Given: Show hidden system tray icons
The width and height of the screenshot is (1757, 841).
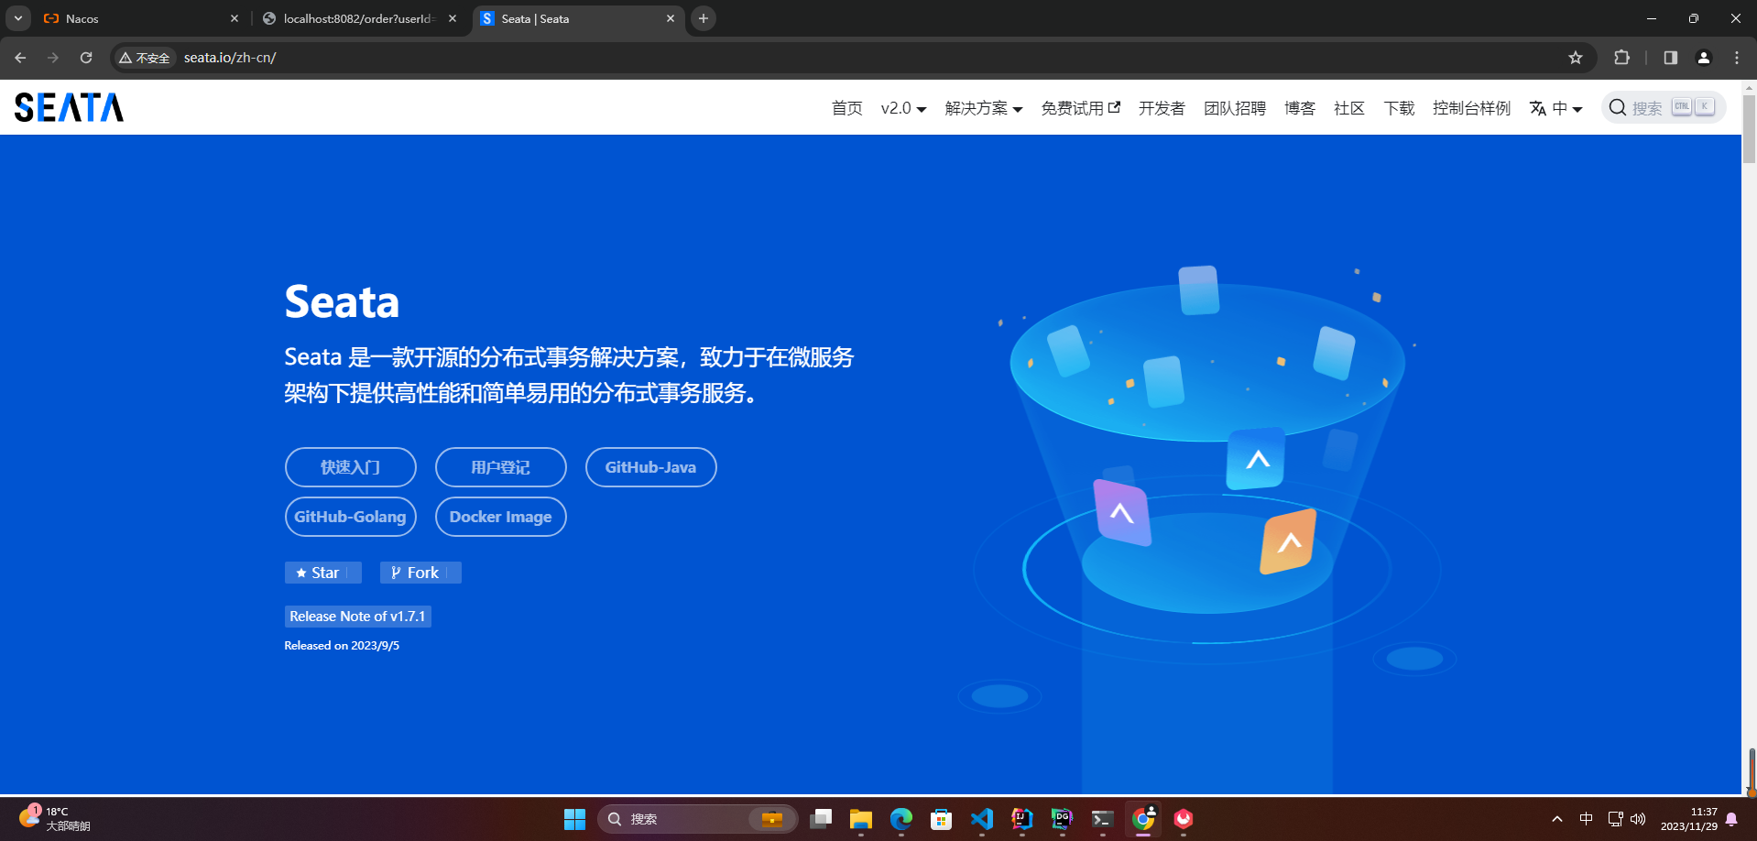Looking at the screenshot, I should tap(1557, 819).
